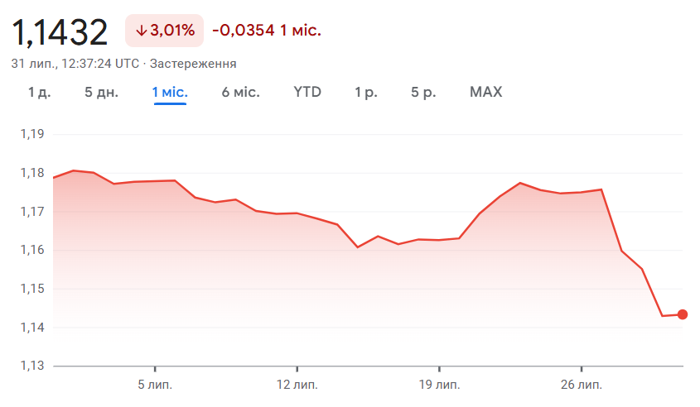The image size is (700, 407).
Task: Click the 1,13 y-axis label
Action: point(31,366)
